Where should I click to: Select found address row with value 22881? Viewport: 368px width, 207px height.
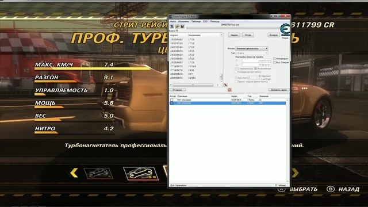(x=194, y=78)
